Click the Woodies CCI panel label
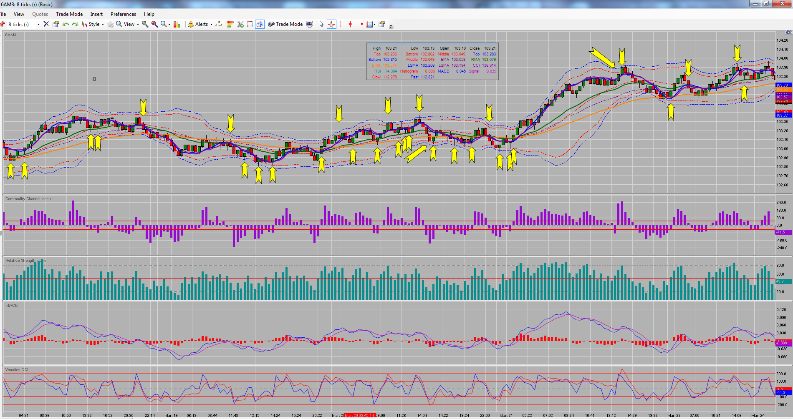793x419 pixels. click(17, 370)
